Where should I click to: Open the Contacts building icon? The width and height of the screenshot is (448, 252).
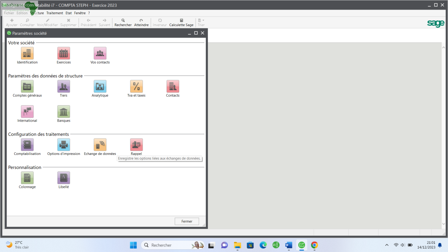173,86
